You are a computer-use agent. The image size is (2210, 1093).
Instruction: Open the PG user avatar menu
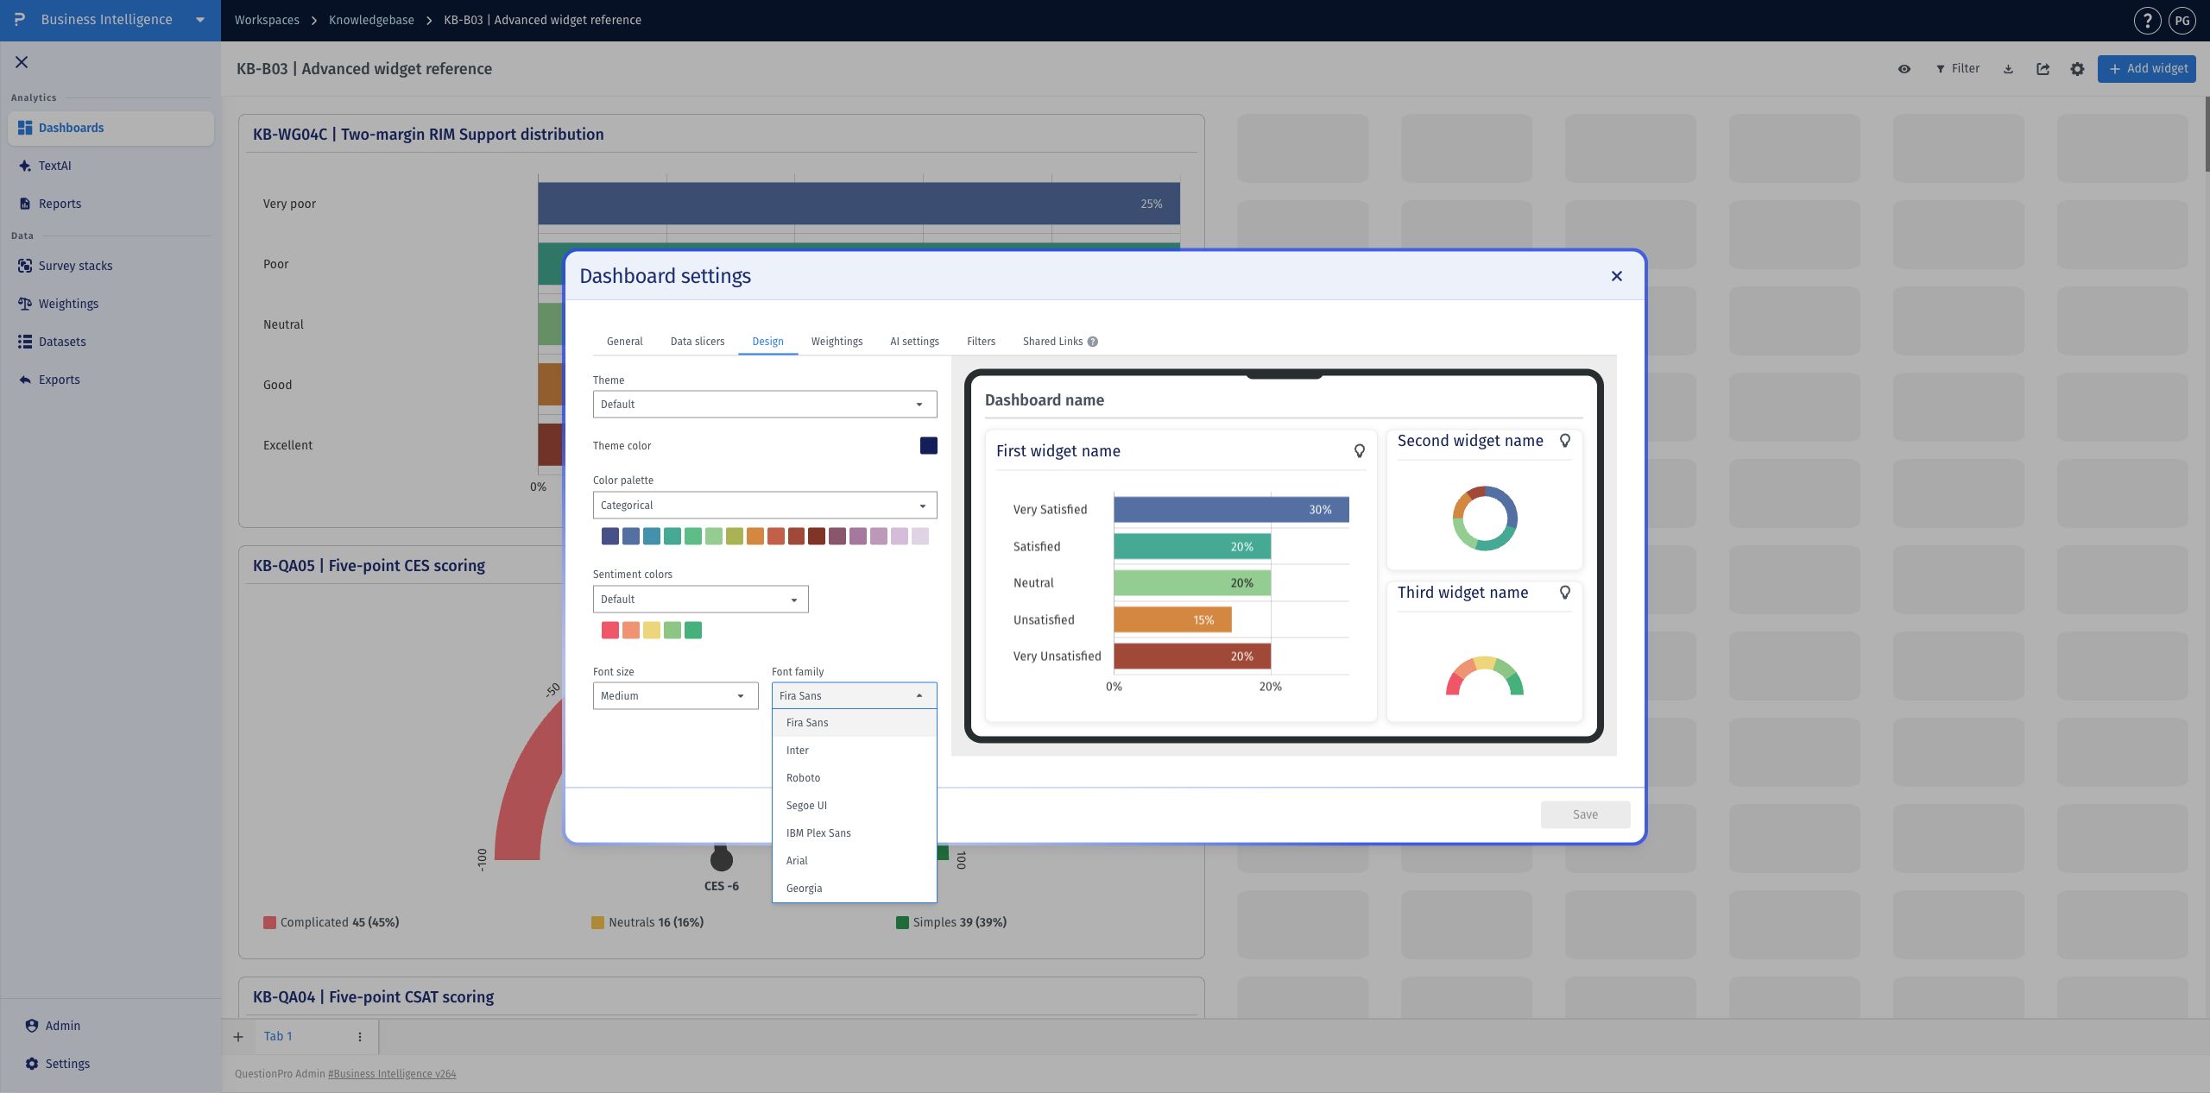[2182, 20]
